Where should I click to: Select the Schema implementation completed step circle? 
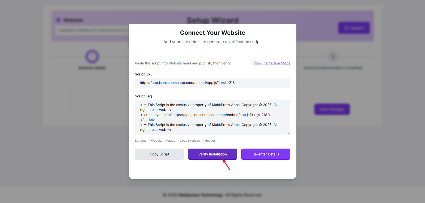click(x=333, y=56)
